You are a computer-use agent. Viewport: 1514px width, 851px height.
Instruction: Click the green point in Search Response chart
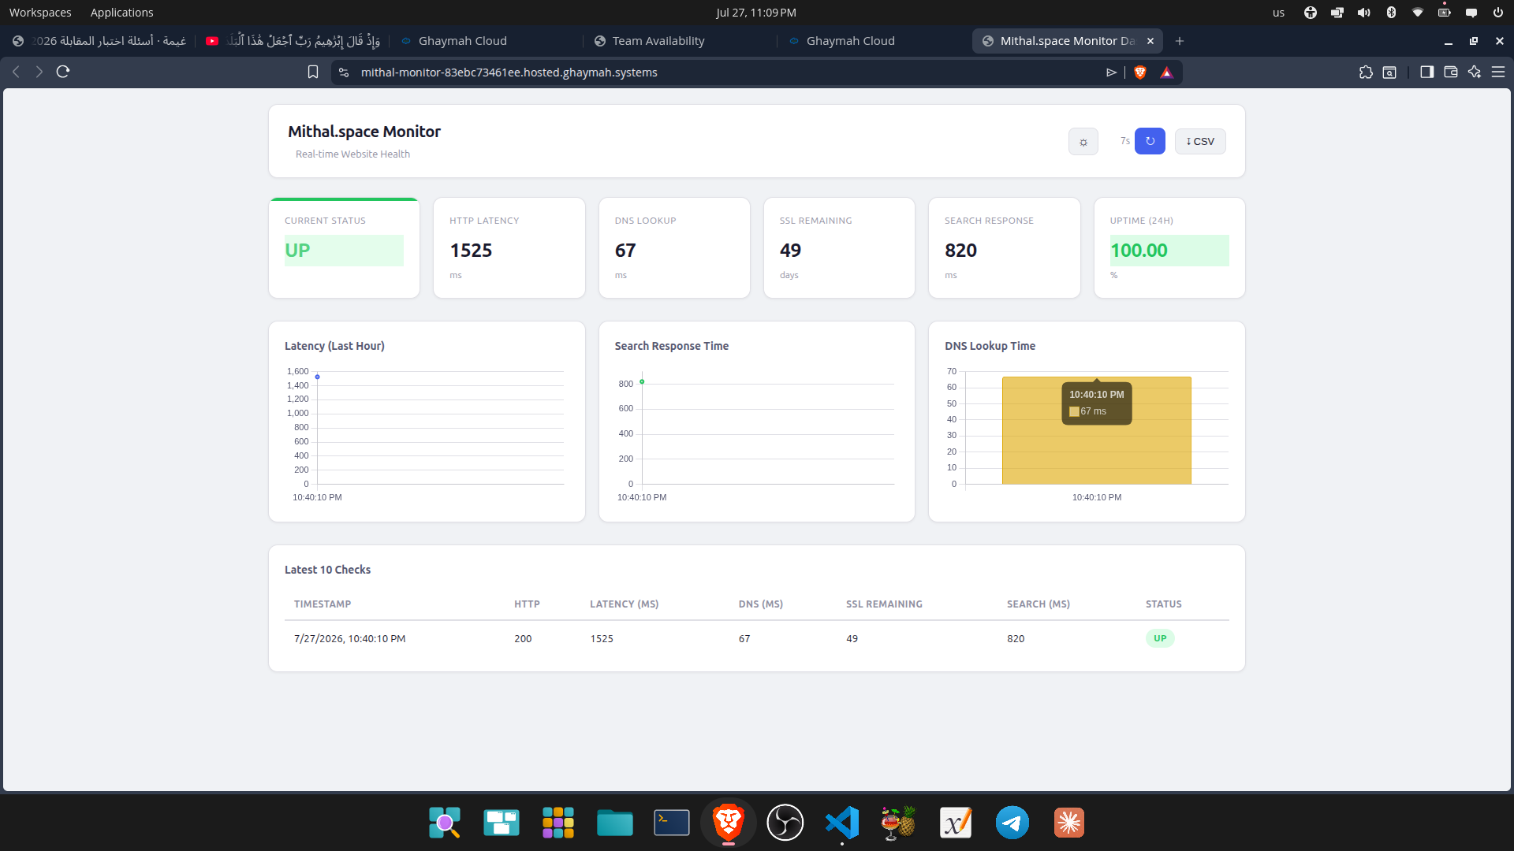click(642, 382)
